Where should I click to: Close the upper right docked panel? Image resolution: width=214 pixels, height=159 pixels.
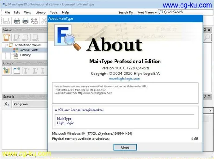209,30
